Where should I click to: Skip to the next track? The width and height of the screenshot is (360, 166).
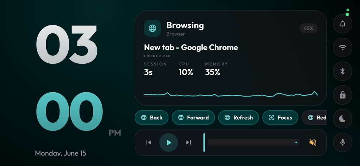pos(188,142)
